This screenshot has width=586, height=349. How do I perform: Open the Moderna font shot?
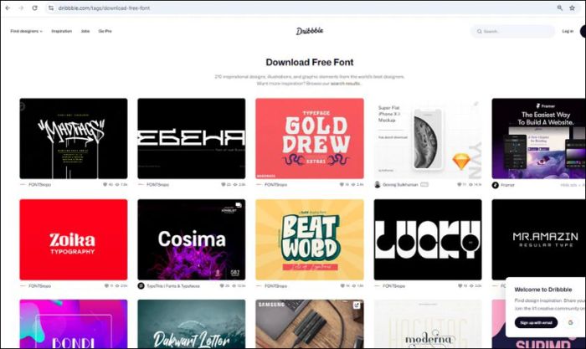tap(428, 324)
